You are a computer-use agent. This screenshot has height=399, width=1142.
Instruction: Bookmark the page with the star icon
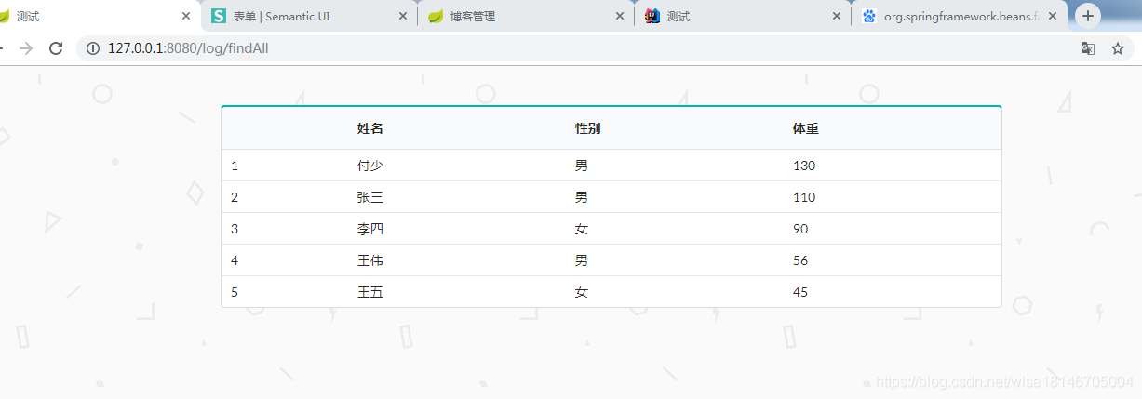click(x=1118, y=48)
